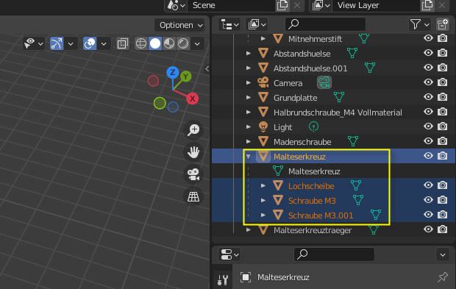456x289 pixels.
Task: Open the outliner display mode dropdown
Action: 257,25
